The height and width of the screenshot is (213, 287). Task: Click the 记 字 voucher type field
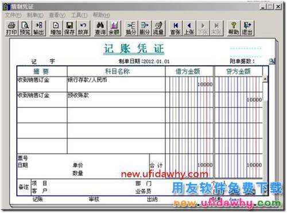43,61
